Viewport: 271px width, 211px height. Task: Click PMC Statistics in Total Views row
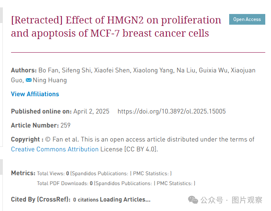pos(151,174)
